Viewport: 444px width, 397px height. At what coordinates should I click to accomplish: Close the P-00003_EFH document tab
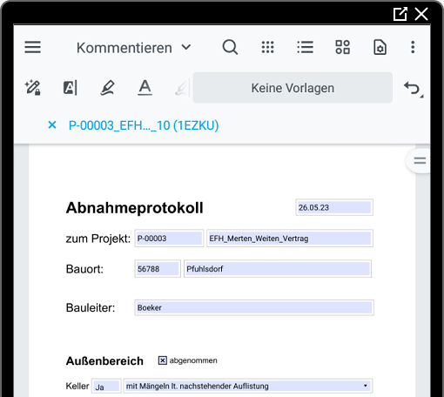[x=52, y=125]
